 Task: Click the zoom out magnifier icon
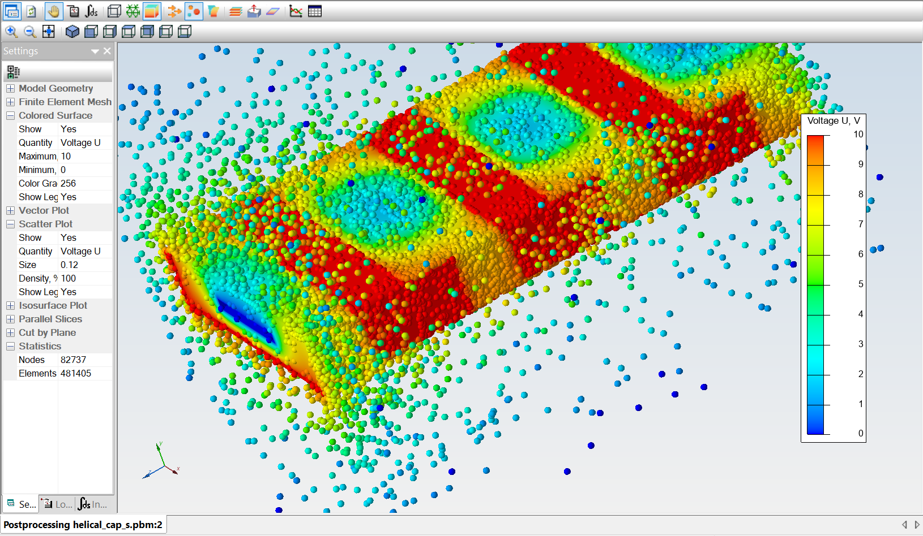pyautogui.click(x=30, y=32)
